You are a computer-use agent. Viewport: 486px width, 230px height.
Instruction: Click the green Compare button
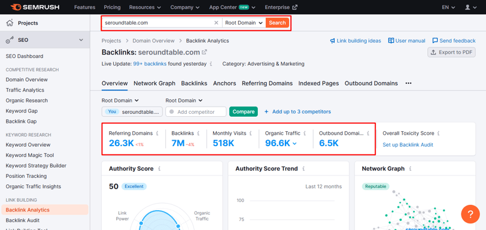pos(244,111)
